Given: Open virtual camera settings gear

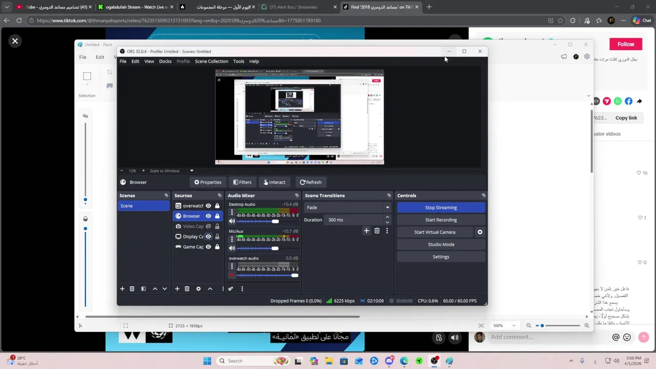Looking at the screenshot, I should pos(480,232).
